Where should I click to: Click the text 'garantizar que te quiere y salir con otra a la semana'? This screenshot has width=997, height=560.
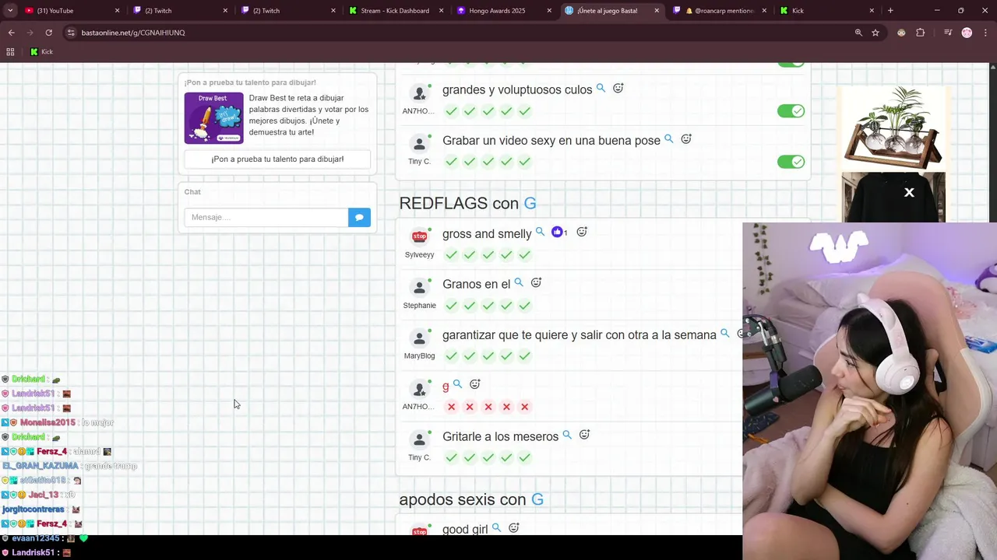pos(580,335)
